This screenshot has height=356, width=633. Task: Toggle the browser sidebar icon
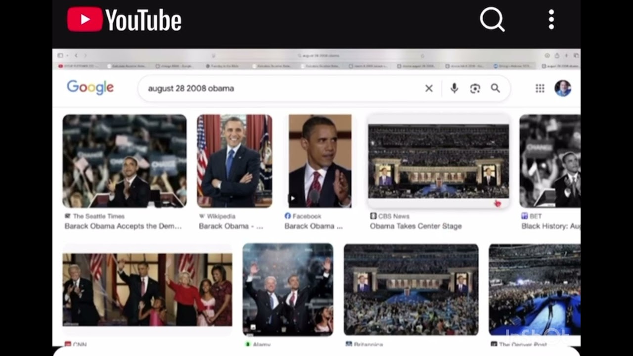pyautogui.click(x=60, y=55)
